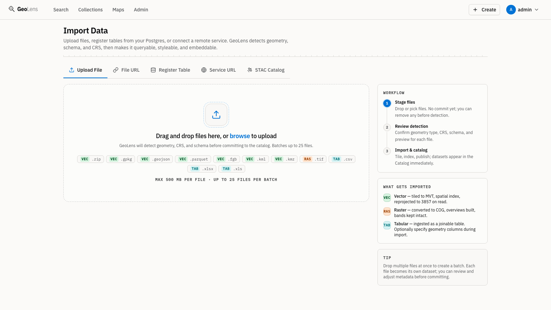
Task: Click the GeoLens brand name
Action: click(x=28, y=9)
